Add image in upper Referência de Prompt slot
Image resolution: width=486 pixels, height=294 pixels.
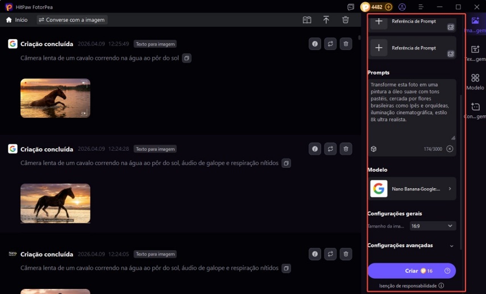[x=379, y=22]
